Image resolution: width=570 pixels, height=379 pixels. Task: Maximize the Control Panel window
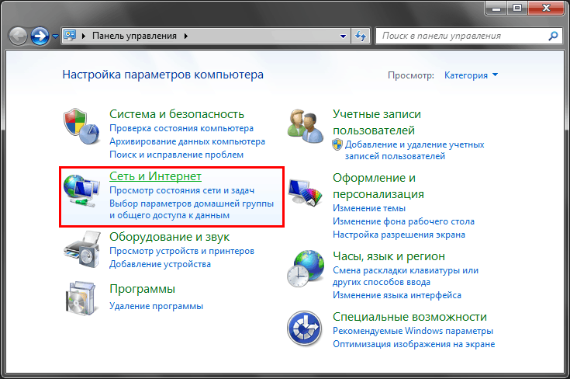click(517, 8)
